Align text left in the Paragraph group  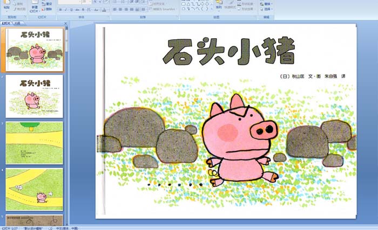[114, 9]
